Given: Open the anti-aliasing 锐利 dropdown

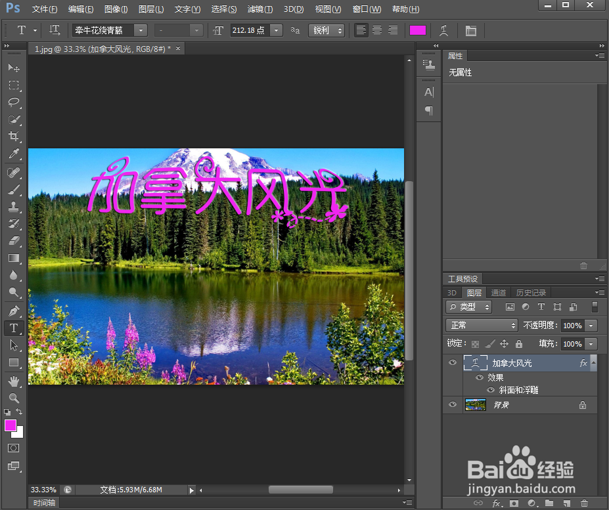Looking at the screenshot, I should tap(327, 30).
